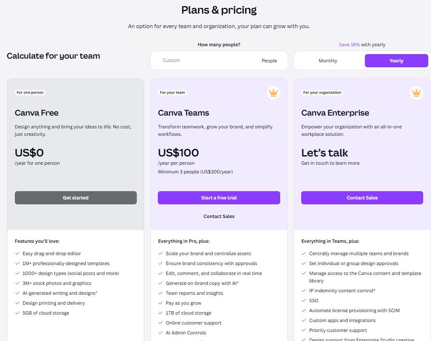Click the checkmark next to Pay as you grow
431x341 pixels.
click(x=160, y=303)
